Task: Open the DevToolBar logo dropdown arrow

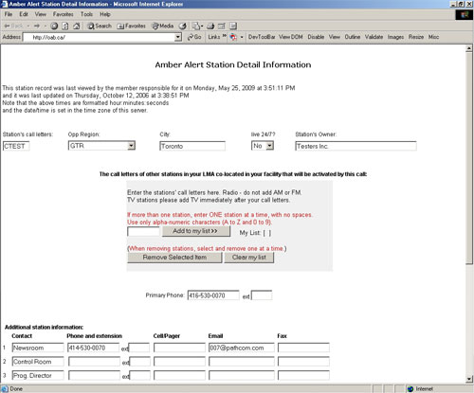Action: [x=242, y=37]
